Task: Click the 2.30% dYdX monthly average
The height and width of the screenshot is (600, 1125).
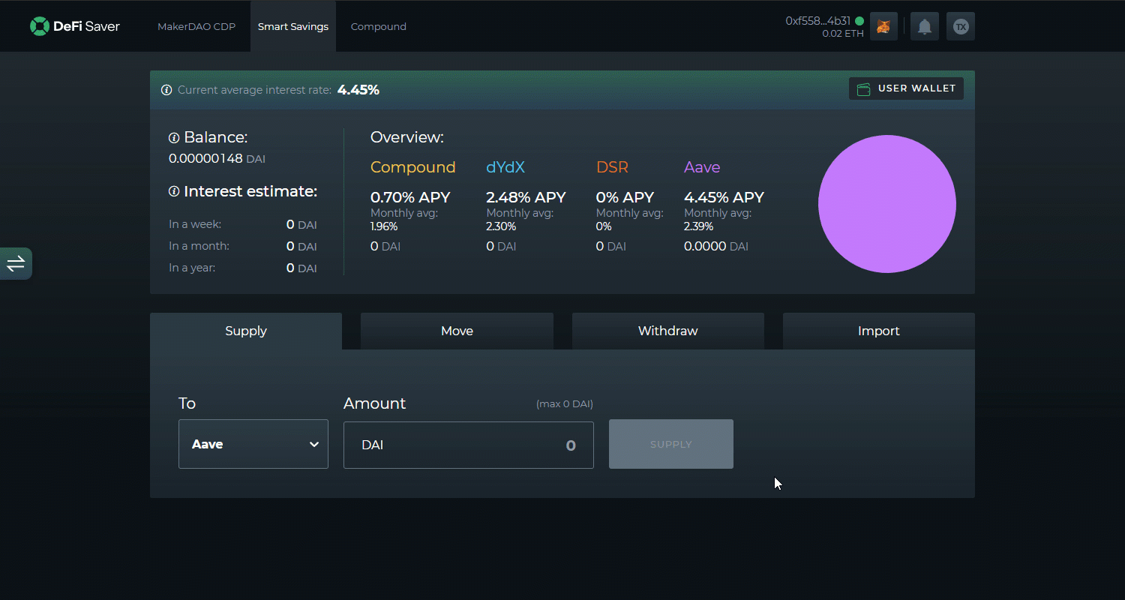Action: point(500,226)
